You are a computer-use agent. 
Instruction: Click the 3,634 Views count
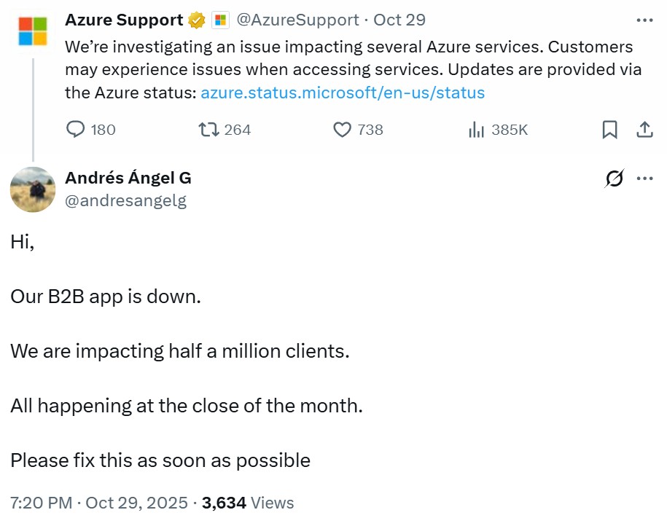tap(249, 503)
